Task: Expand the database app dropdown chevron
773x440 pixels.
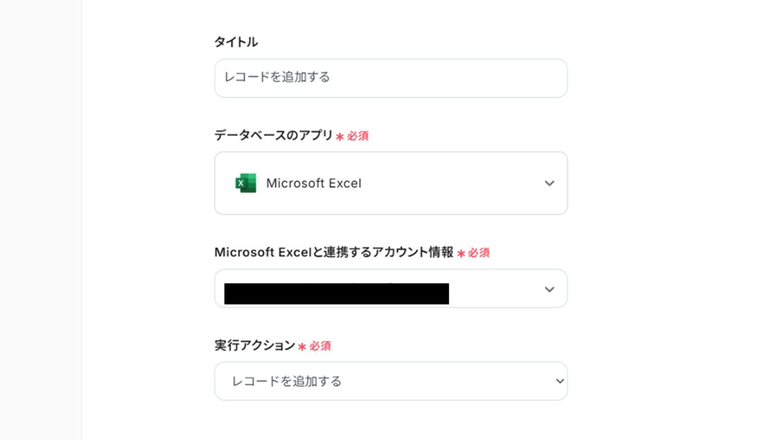Action: coord(549,184)
